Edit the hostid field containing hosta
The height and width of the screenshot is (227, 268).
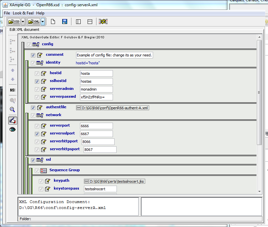click(96, 73)
